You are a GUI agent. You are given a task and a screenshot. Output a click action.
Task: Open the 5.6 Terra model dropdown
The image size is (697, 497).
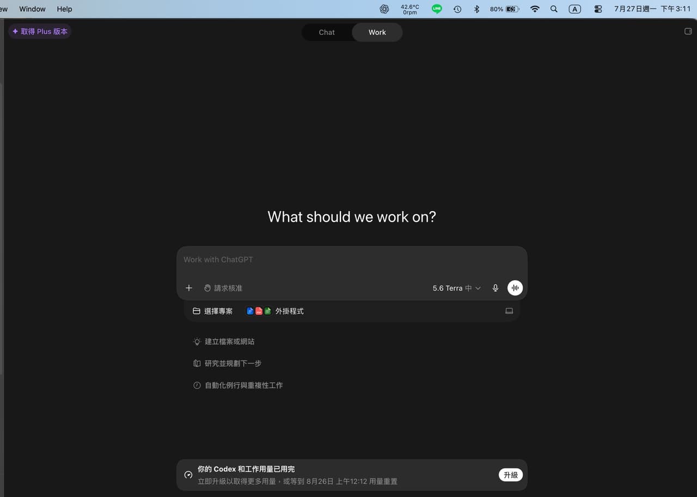tap(456, 288)
